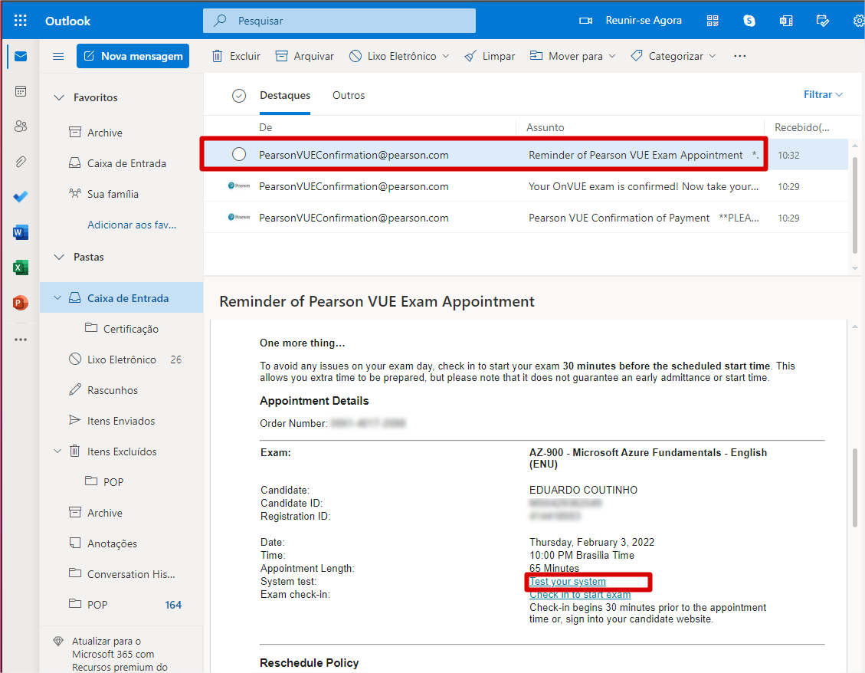Click the Excluir trash toolbar button

coord(236,56)
